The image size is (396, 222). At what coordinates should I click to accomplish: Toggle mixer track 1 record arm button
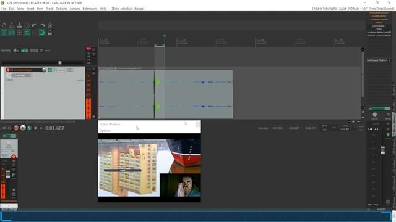pyautogui.click(x=14, y=157)
